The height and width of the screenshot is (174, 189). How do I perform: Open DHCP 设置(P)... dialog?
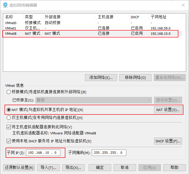168,141
